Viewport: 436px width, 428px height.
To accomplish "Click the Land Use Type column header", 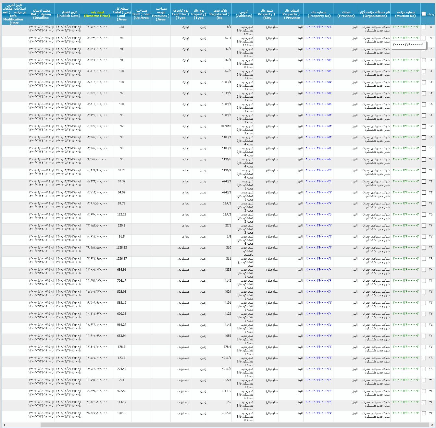I will (180, 14).
